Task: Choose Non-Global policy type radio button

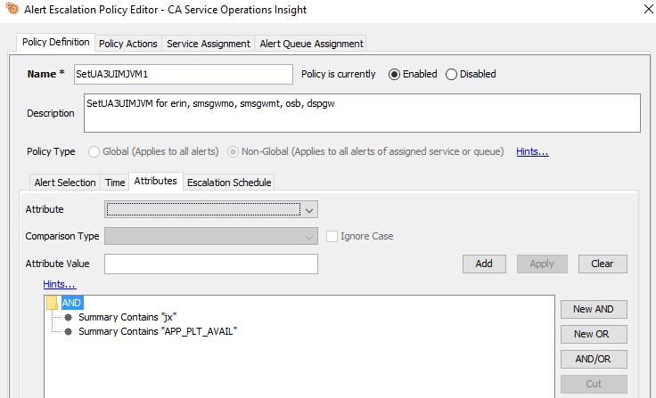Action: tap(233, 151)
